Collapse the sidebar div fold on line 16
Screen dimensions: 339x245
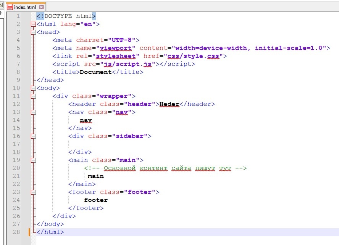33,136
